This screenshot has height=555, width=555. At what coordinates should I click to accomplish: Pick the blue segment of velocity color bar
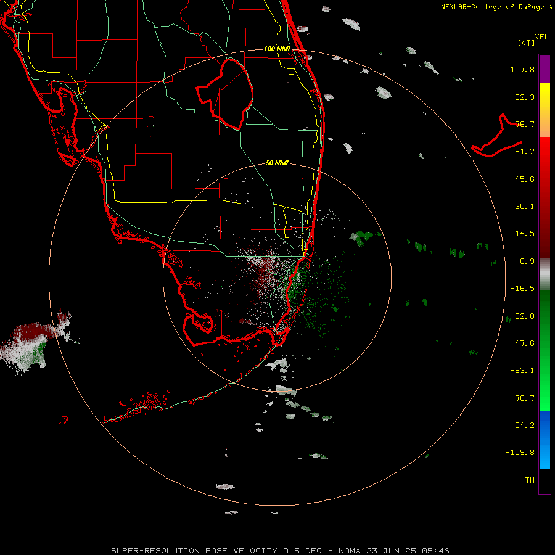[545, 440]
